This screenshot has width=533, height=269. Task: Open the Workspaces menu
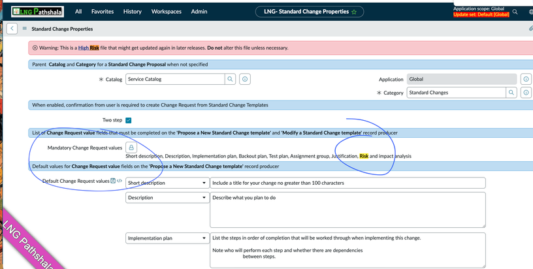(x=166, y=12)
